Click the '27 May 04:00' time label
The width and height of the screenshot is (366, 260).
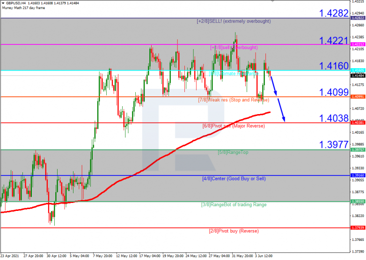tap(219, 256)
